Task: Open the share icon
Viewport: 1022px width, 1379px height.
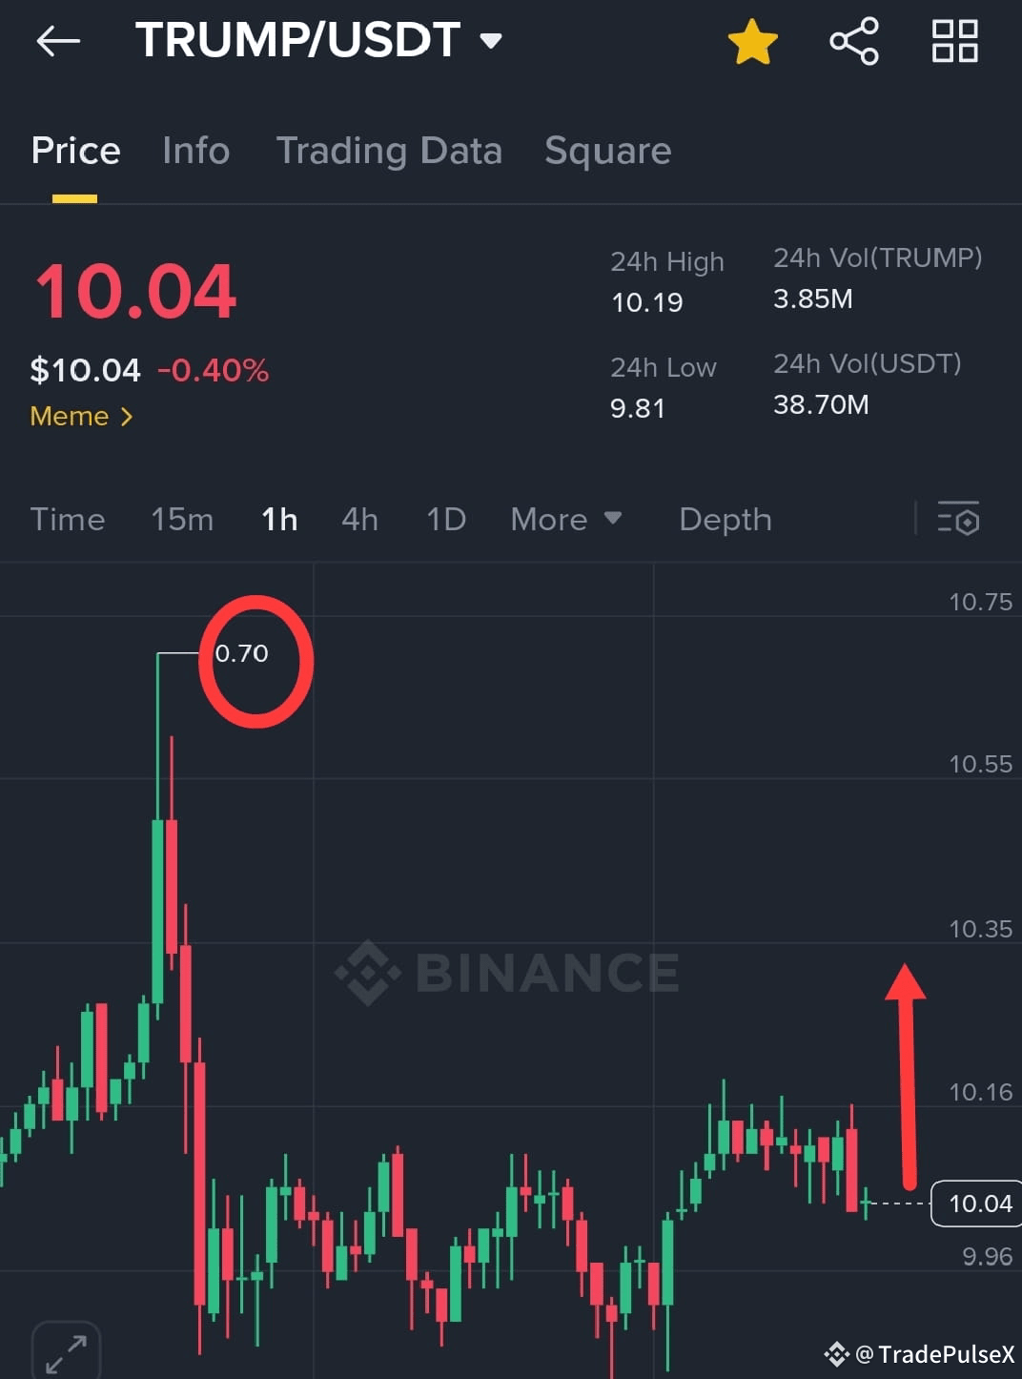Action: pos(854,41)
